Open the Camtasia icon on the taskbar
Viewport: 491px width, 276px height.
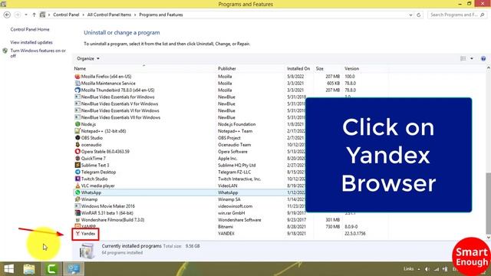click(51, 269)
